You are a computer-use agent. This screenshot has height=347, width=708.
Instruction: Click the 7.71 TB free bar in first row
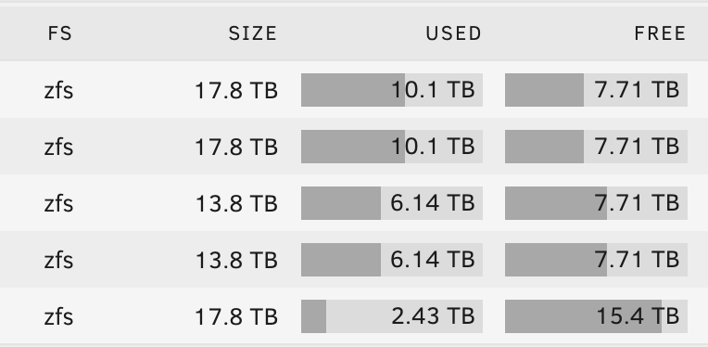click(596, 90)
